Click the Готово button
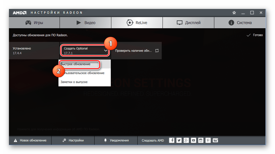This screenshot has width=275, height=154. [x=255, y=35]
